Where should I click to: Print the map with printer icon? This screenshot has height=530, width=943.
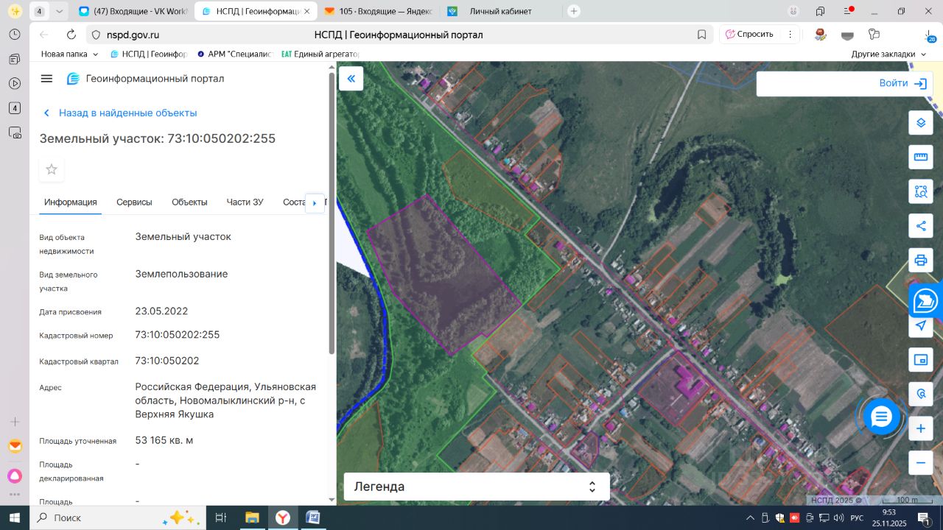tap(921, 261)
